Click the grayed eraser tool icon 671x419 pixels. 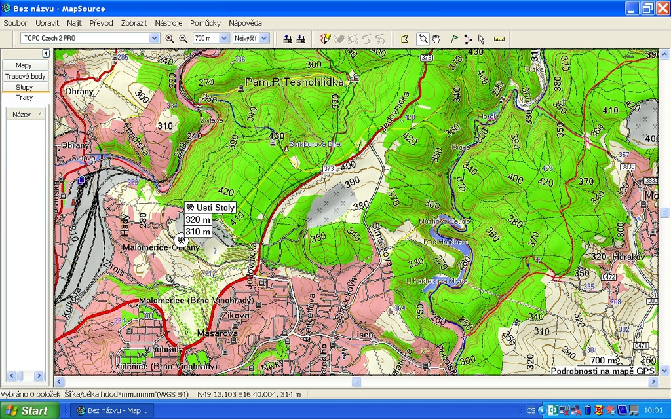tap(339, 39)
